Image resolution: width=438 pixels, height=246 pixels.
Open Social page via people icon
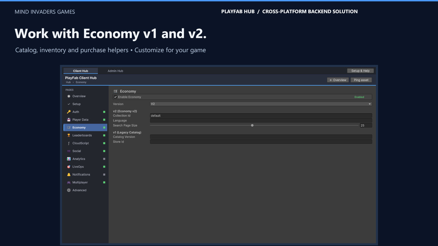point(69,151)
